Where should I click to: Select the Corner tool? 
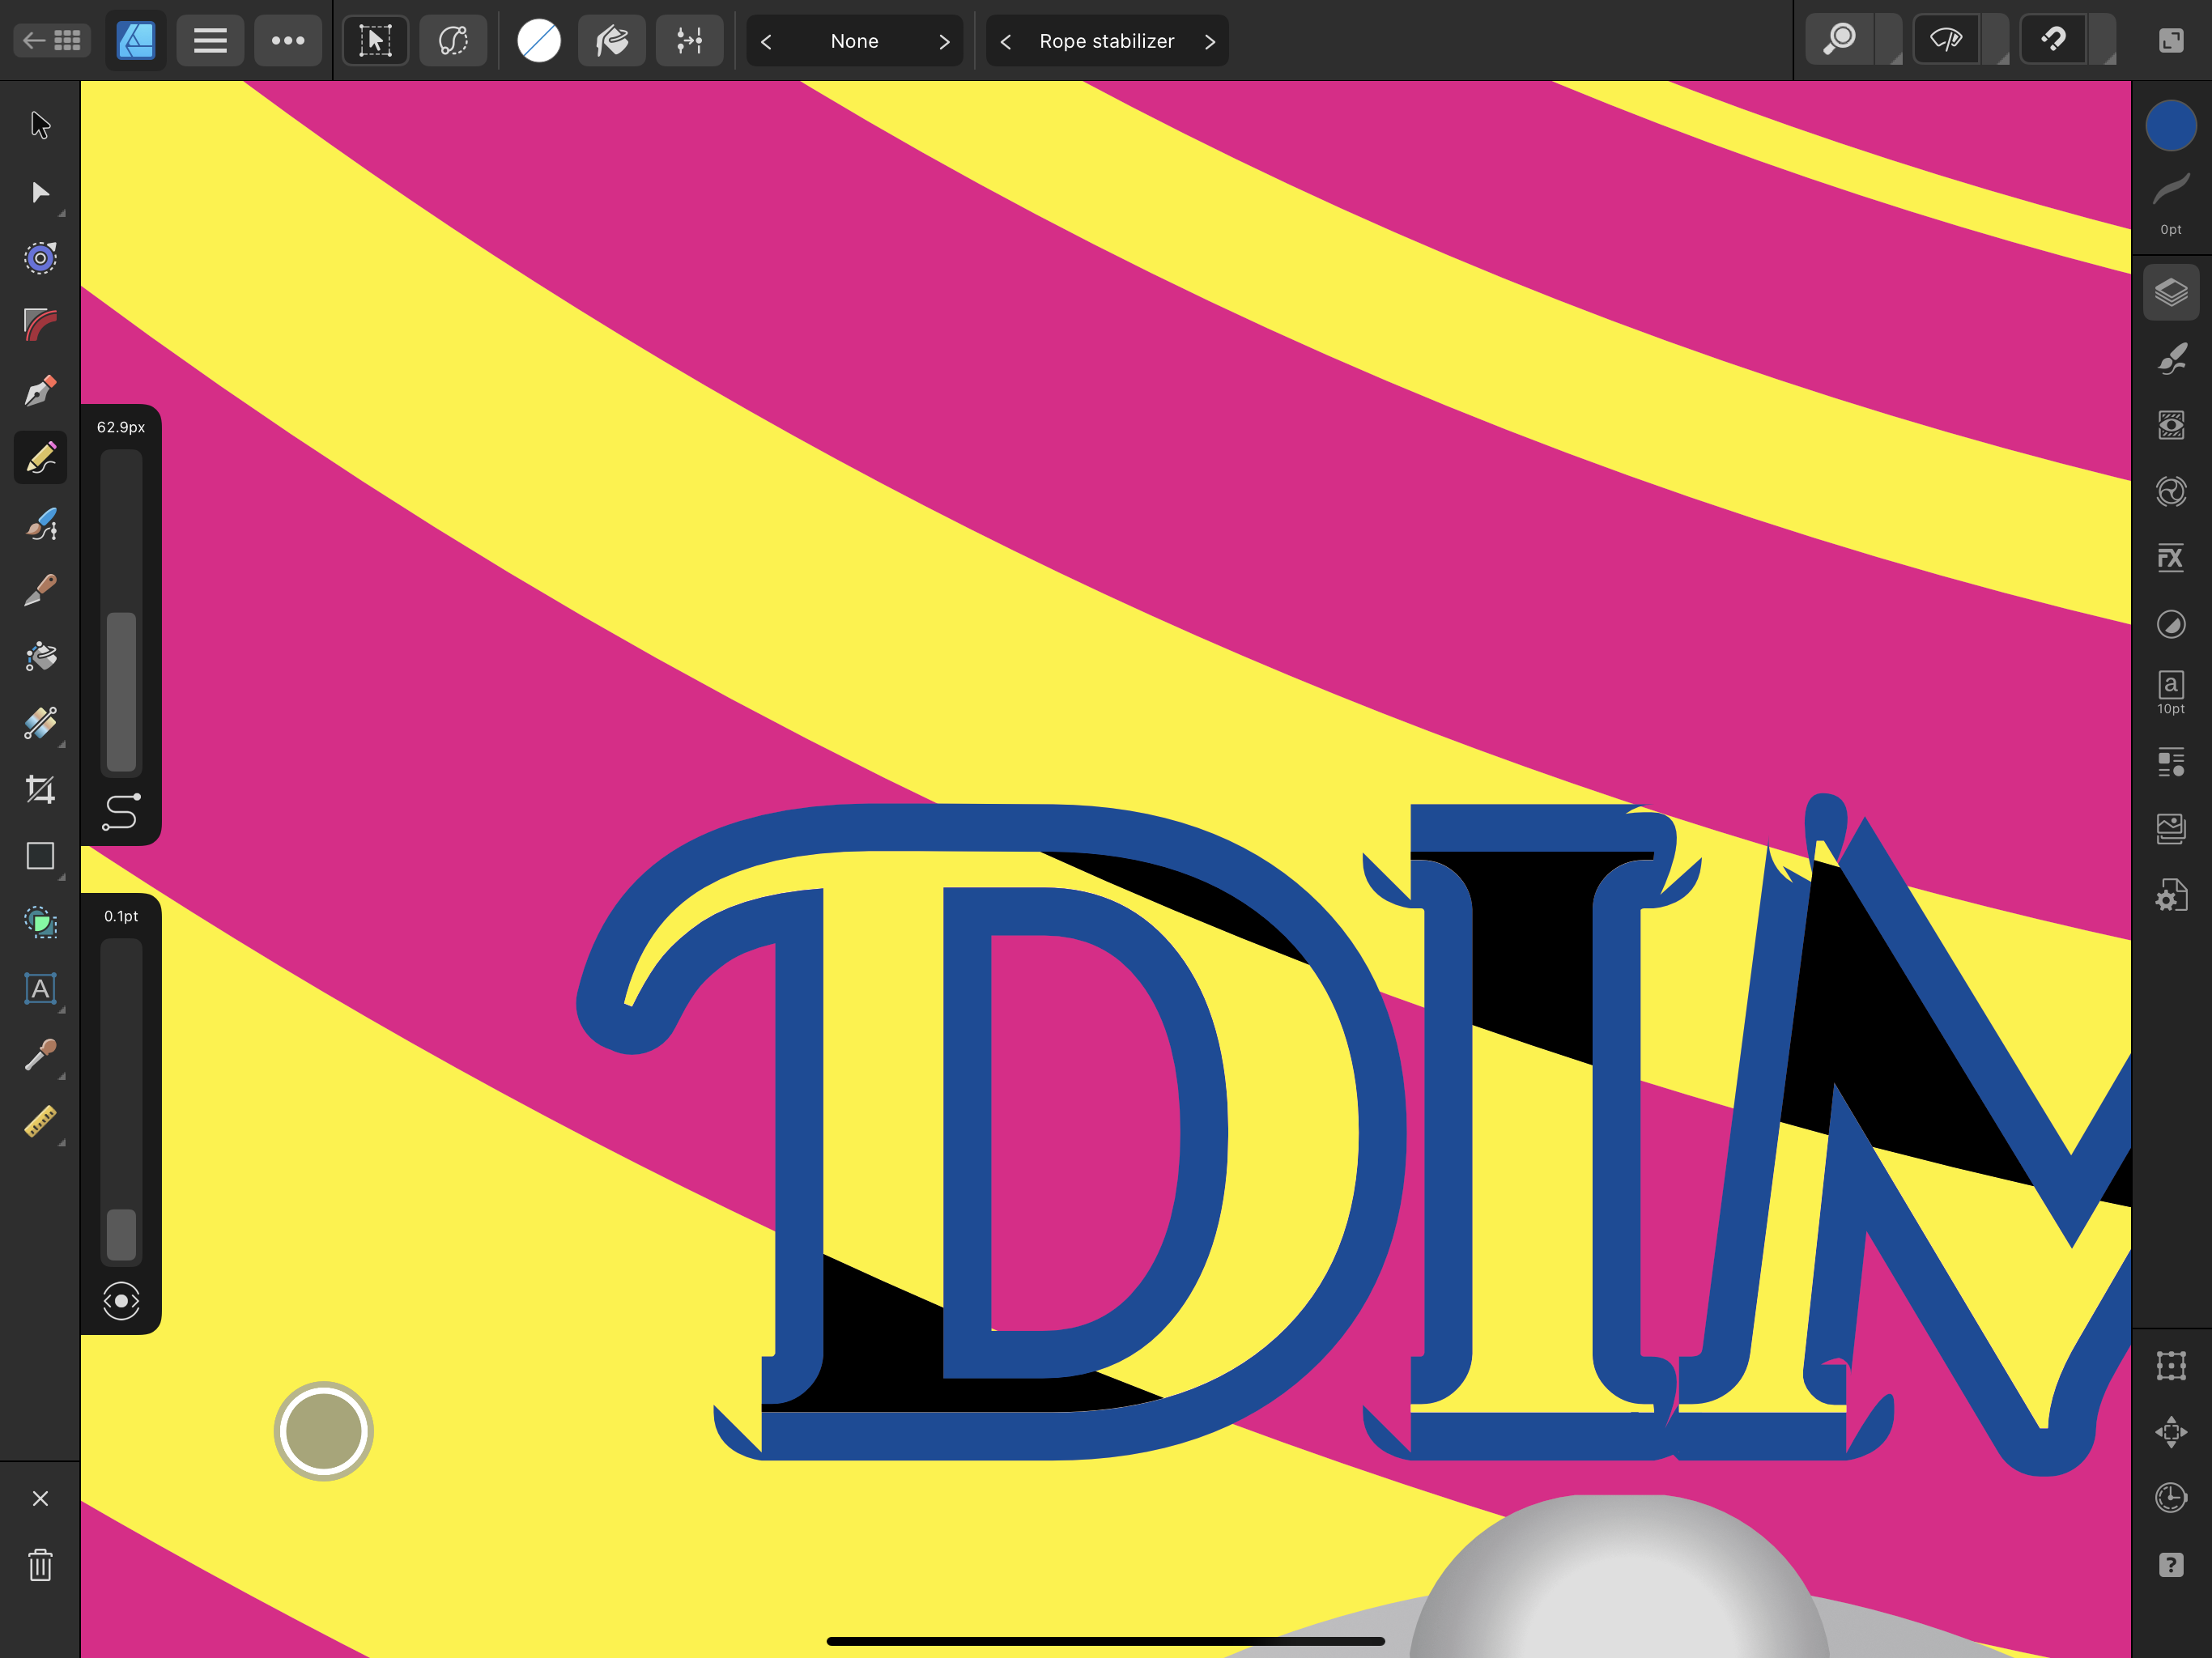coord(40,324)
